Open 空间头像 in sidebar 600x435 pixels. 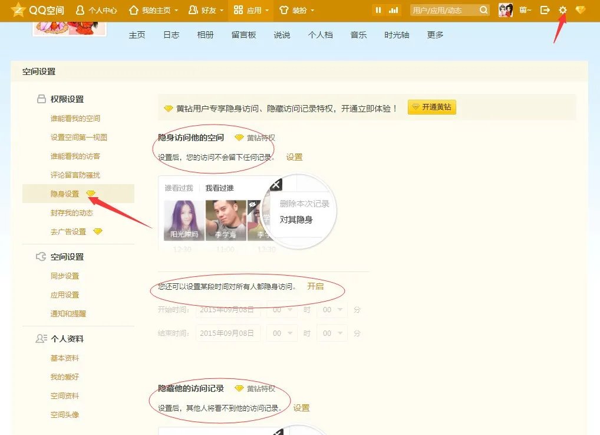65,414
